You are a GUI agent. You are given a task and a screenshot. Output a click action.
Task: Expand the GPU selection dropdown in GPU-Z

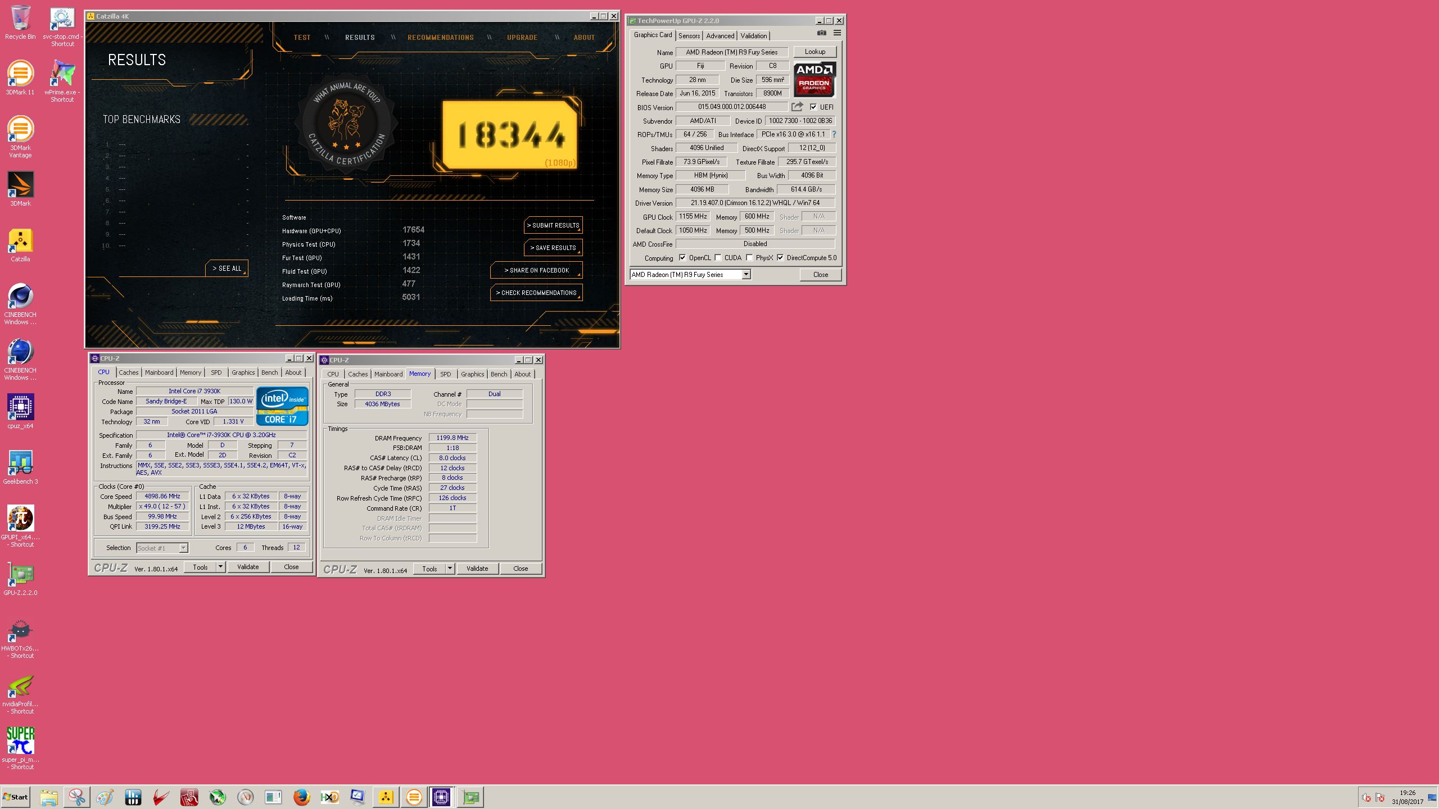coord(746,275)
